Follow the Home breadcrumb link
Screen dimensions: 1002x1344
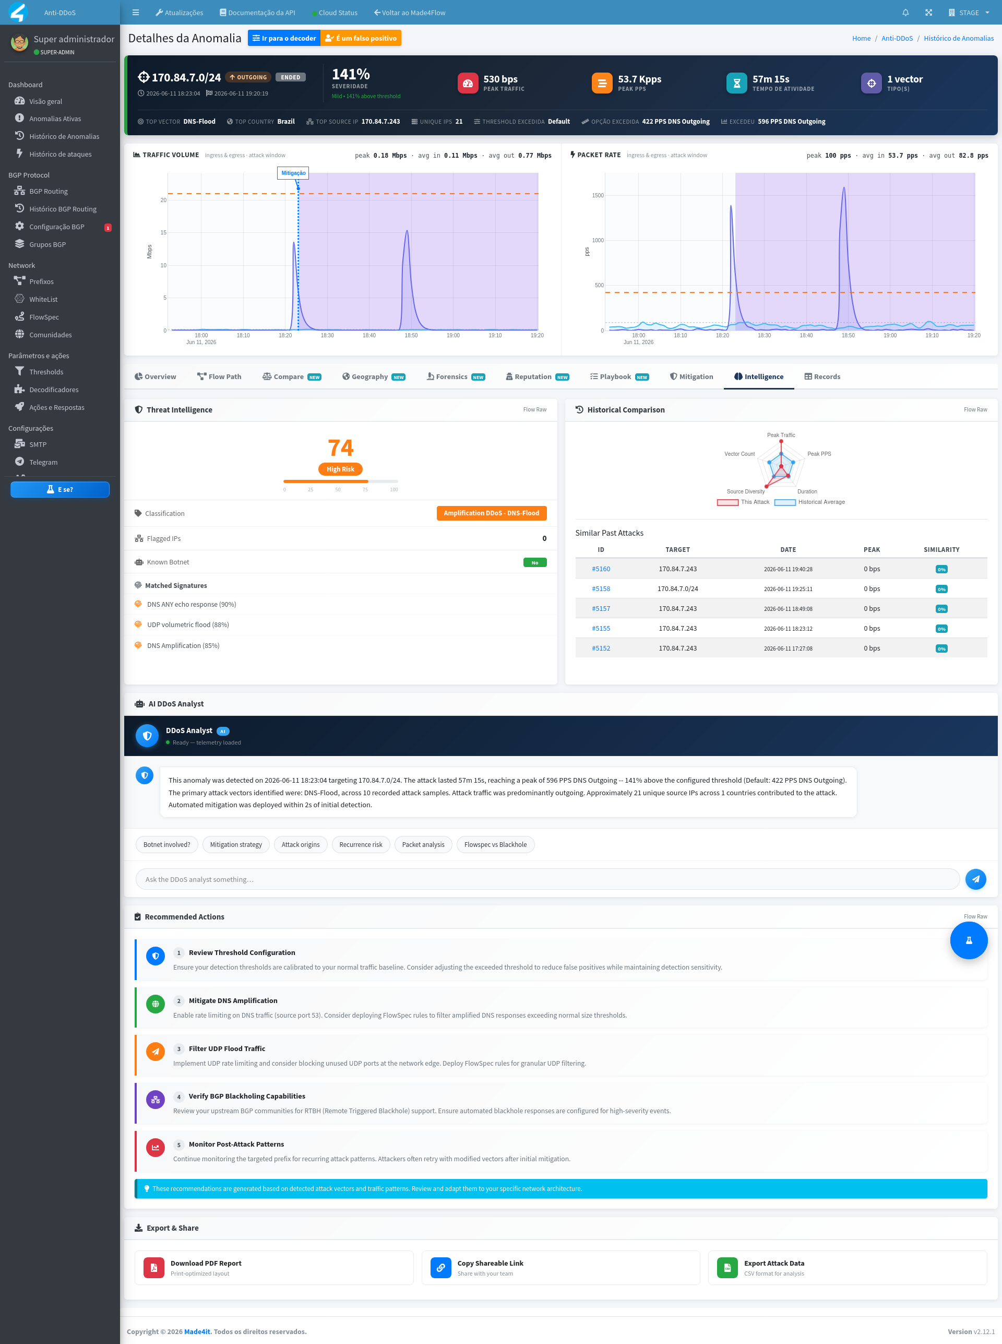(861, 38)
